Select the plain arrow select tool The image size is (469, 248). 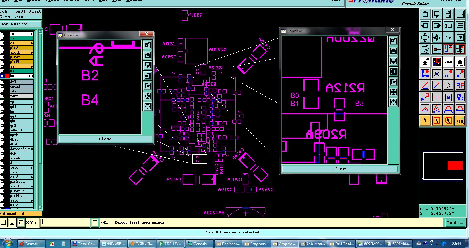(425, 120)
